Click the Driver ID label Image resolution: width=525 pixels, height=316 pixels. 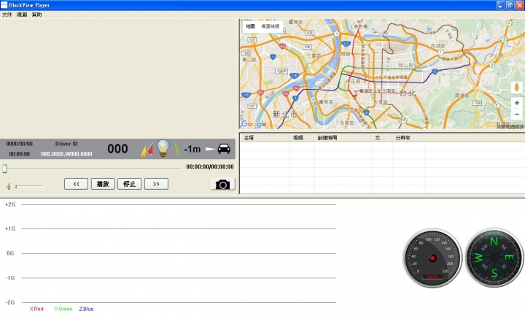(x=66, y=144)
